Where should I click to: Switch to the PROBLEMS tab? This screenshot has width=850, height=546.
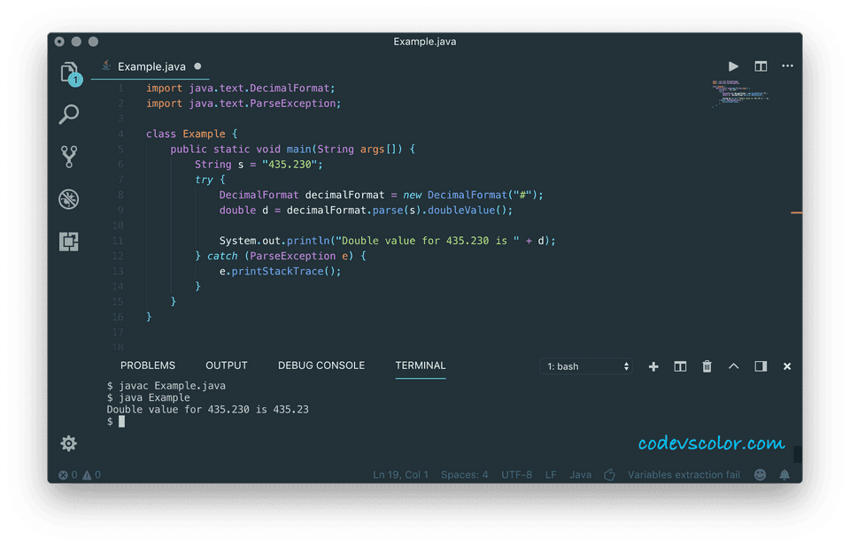tap(147, 365)
